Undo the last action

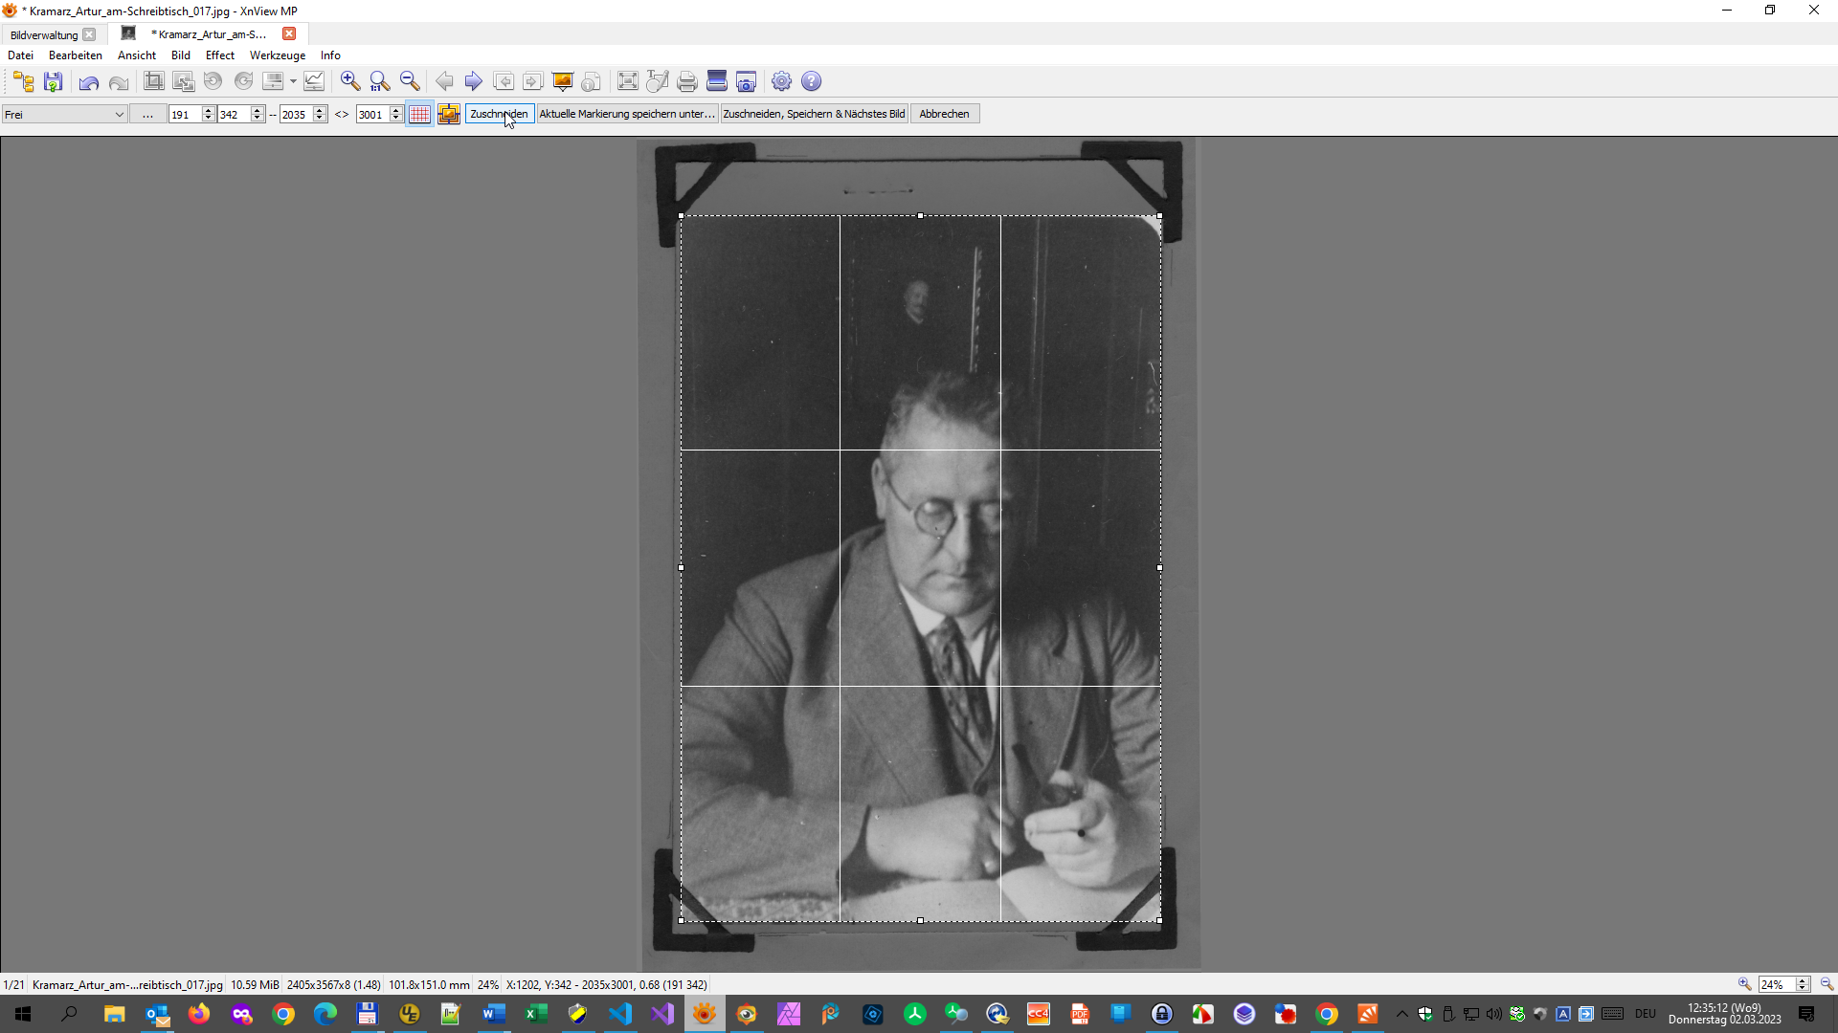(89, 82)
